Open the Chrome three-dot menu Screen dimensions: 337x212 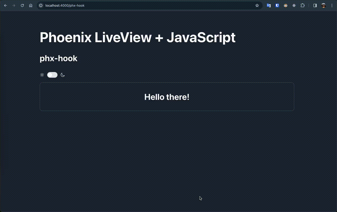332,5
